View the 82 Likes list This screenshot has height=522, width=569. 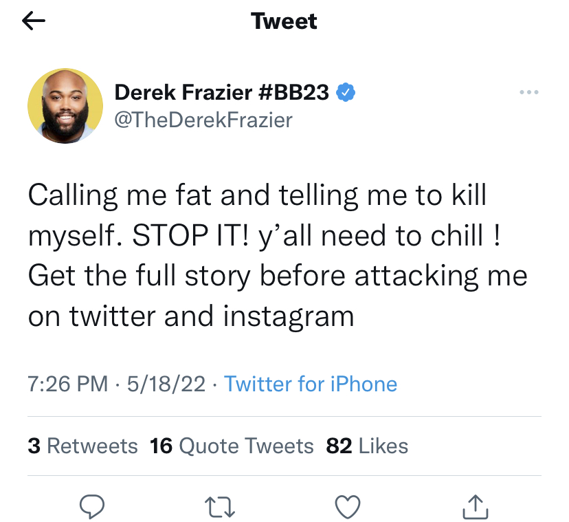(x=367, y=446)
